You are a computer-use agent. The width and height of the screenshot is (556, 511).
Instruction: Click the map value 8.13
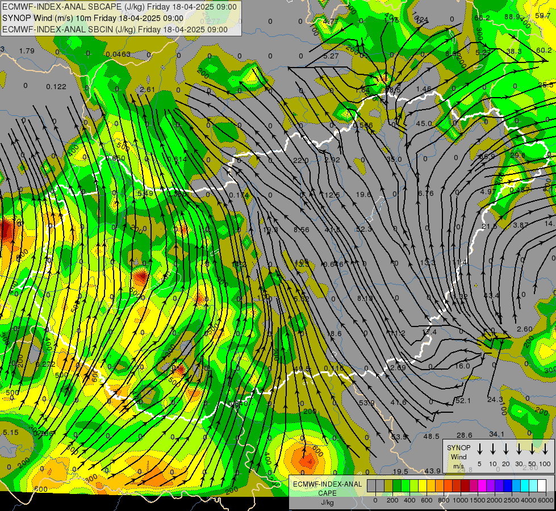[x=365, y=298]
